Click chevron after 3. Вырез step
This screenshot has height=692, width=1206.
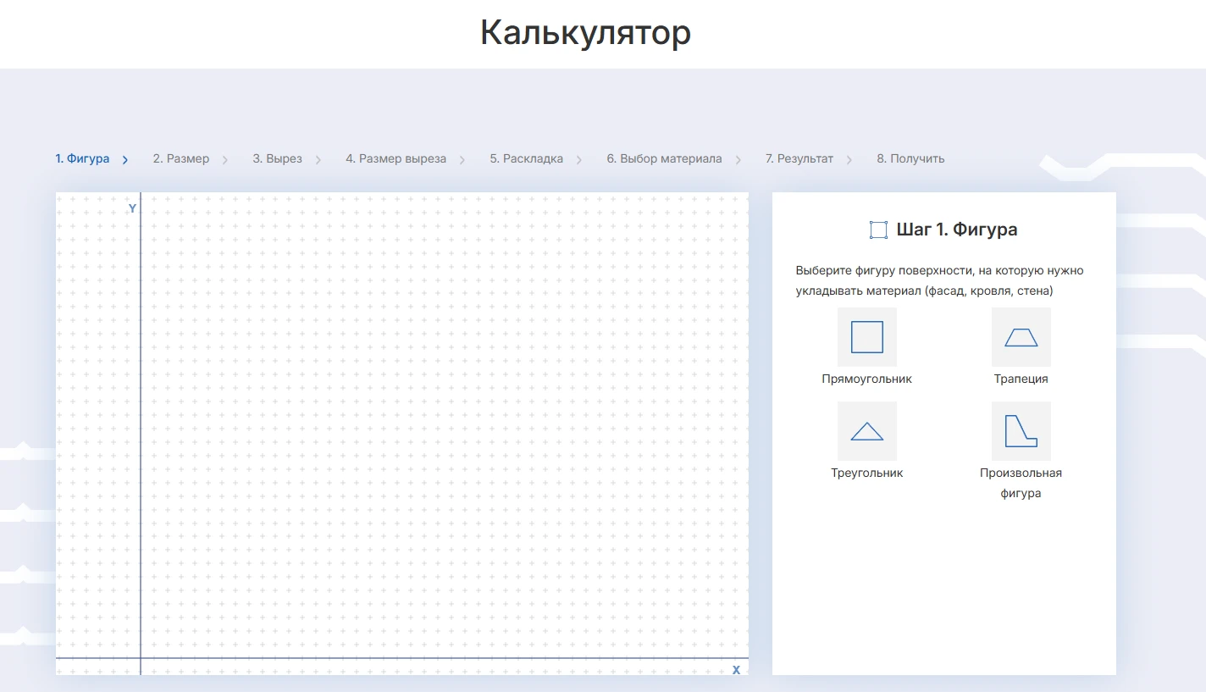coord(318,159)
